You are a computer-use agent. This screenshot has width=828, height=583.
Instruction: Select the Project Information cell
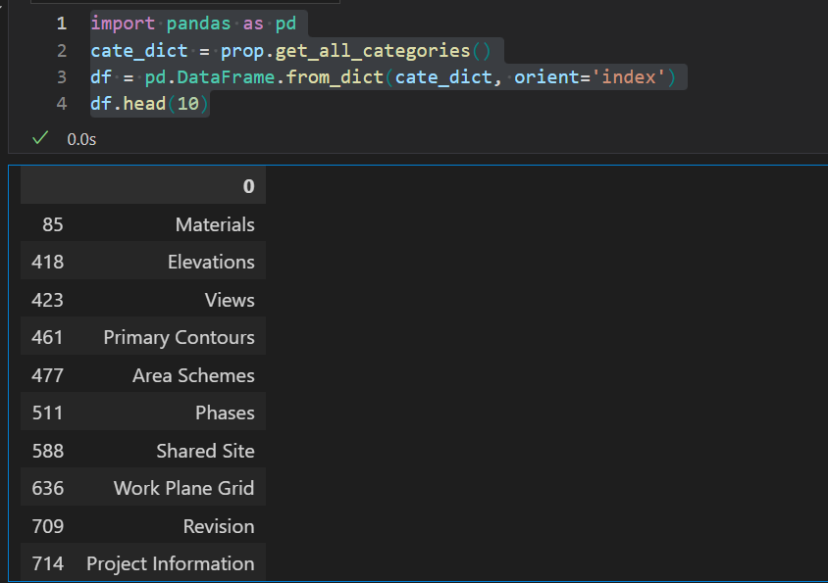pos(170,563)
